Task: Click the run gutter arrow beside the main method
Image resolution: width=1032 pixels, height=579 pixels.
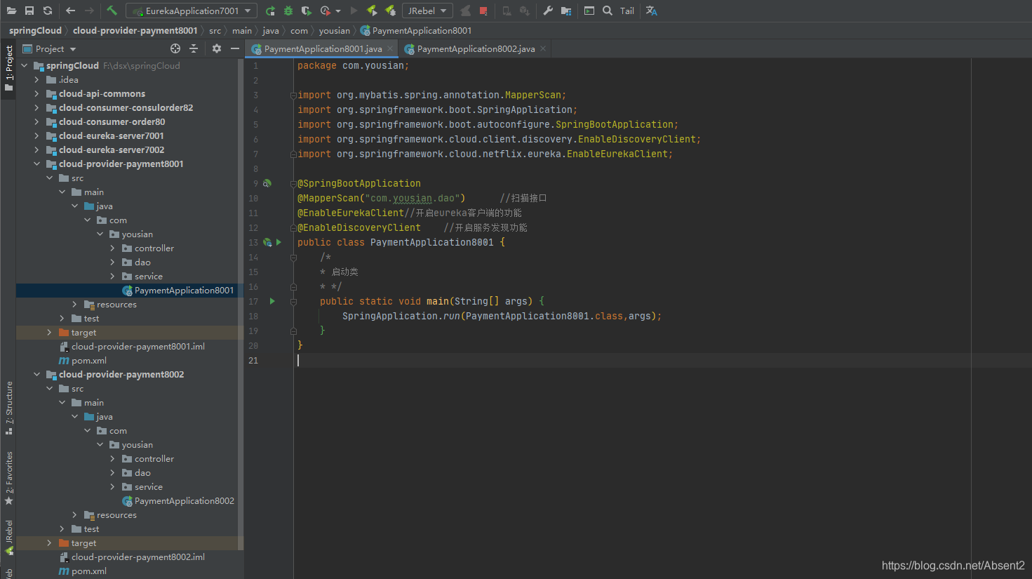Action: tap(272, 301)
